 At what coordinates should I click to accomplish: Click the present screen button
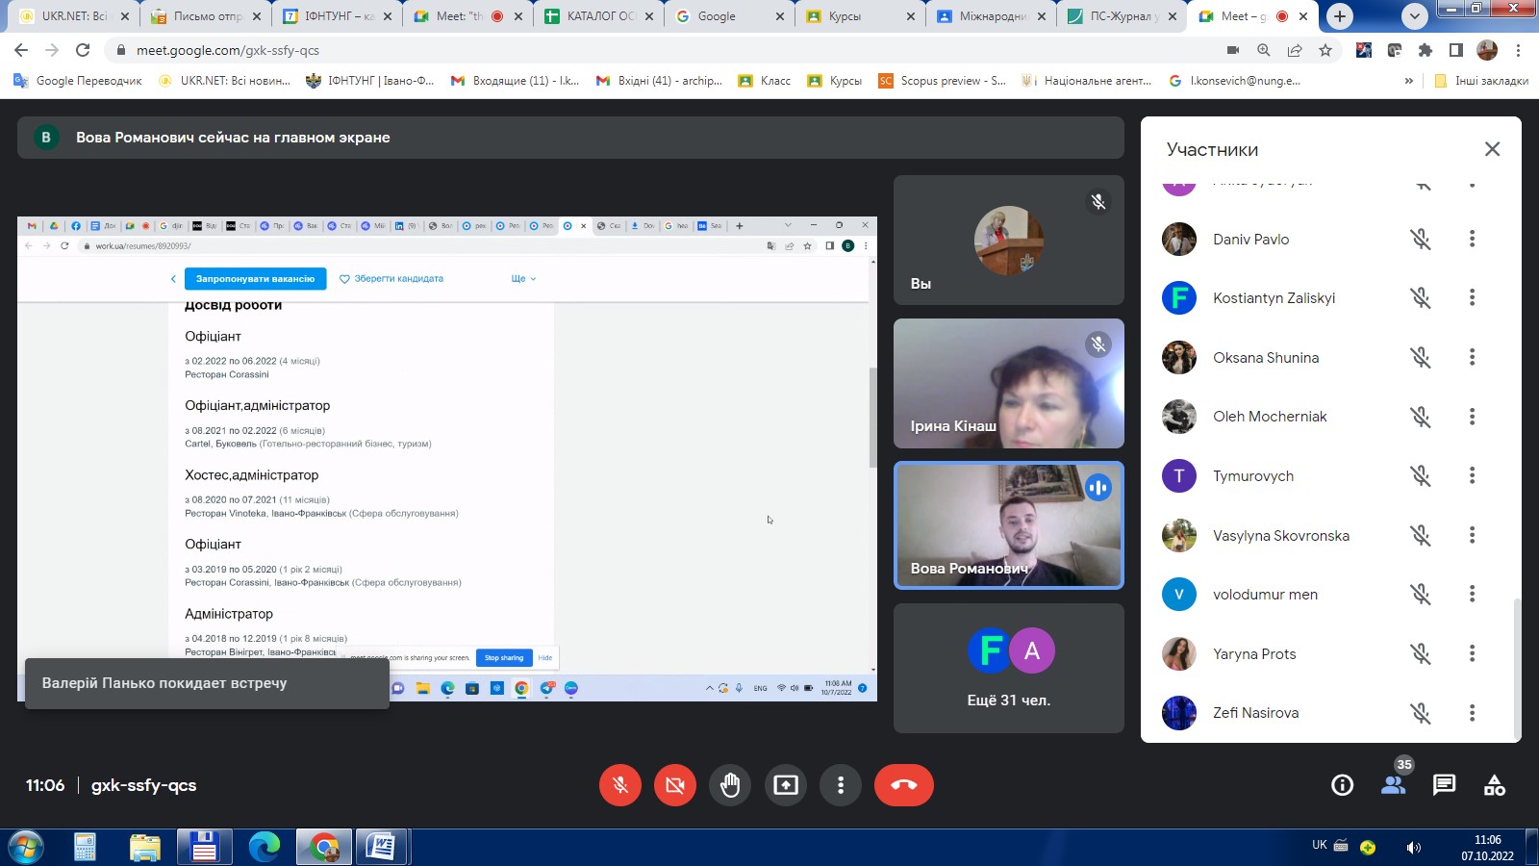coord(786,785)
